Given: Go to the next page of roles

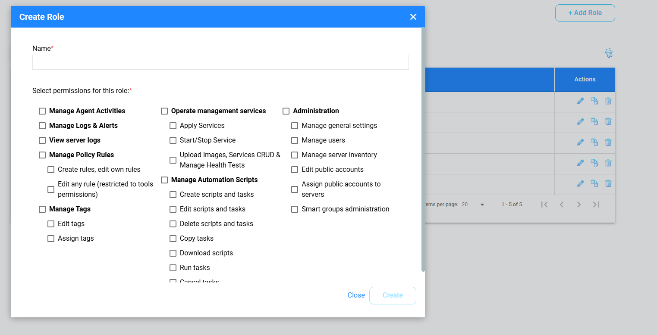Looking at the screenshot, I should (x=579, y=205).
